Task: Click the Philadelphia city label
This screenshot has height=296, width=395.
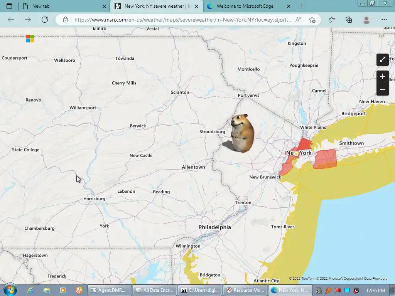Action: [x=214, y=227]
